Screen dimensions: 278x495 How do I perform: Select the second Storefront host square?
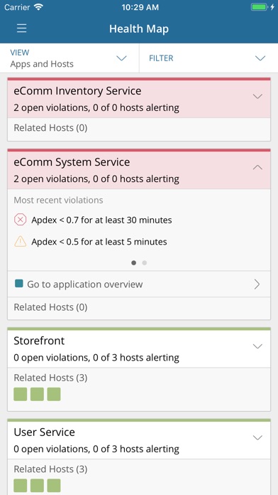click(37, 394)
